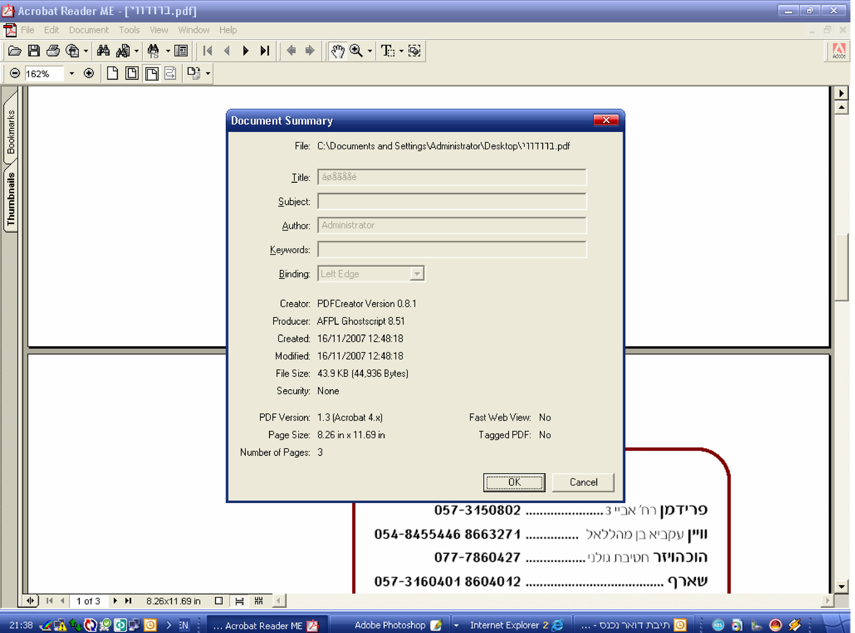
Task: Cancel the Document Summary dialog
Action: (x=583, y=482)
